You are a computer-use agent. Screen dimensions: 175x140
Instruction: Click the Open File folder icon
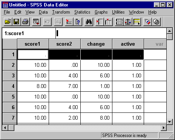click(8, 22)
